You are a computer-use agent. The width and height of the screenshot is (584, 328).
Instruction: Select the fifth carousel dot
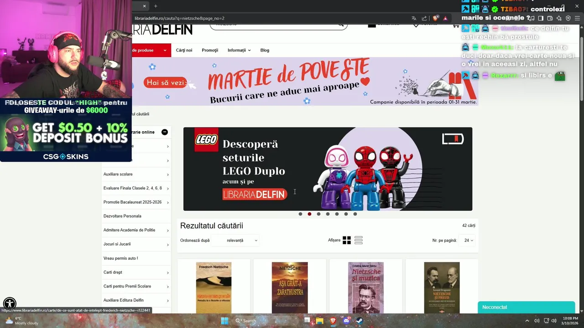pyautogui.click(x=337, y=214)
